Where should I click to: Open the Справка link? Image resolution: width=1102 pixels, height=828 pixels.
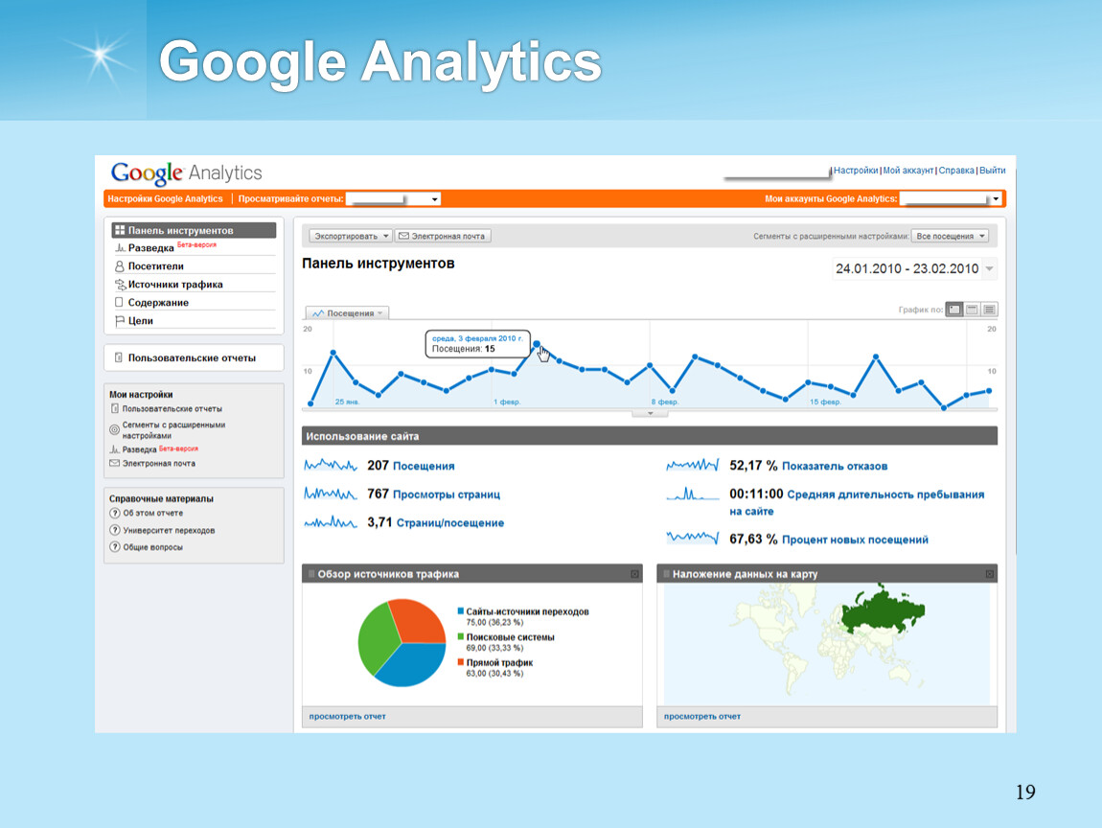[956, 170]
